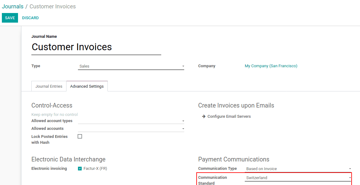Uncheck the Factur-X (FR) checkbox
The image size is (360, 185).
pyautogui.click(x=80, y=169)
